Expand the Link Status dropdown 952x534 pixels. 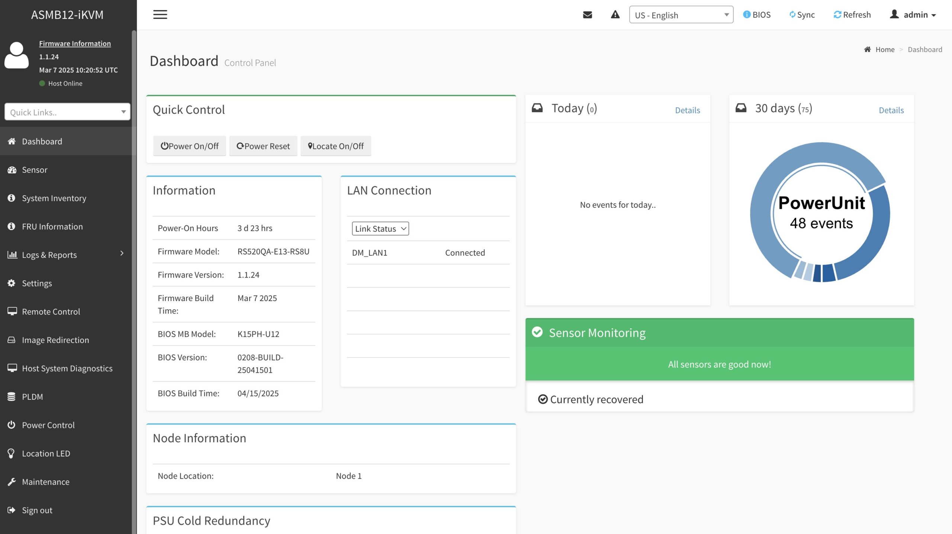pyautogui.click(x=380, y=229)
